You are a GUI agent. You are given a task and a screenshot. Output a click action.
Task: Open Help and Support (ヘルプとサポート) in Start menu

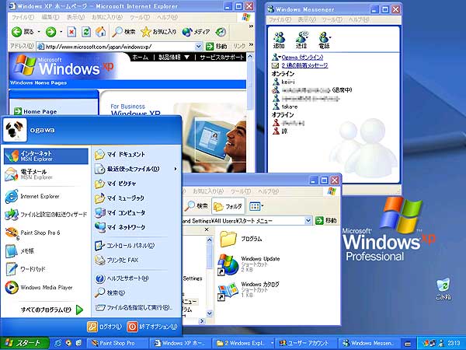[136, 278]
